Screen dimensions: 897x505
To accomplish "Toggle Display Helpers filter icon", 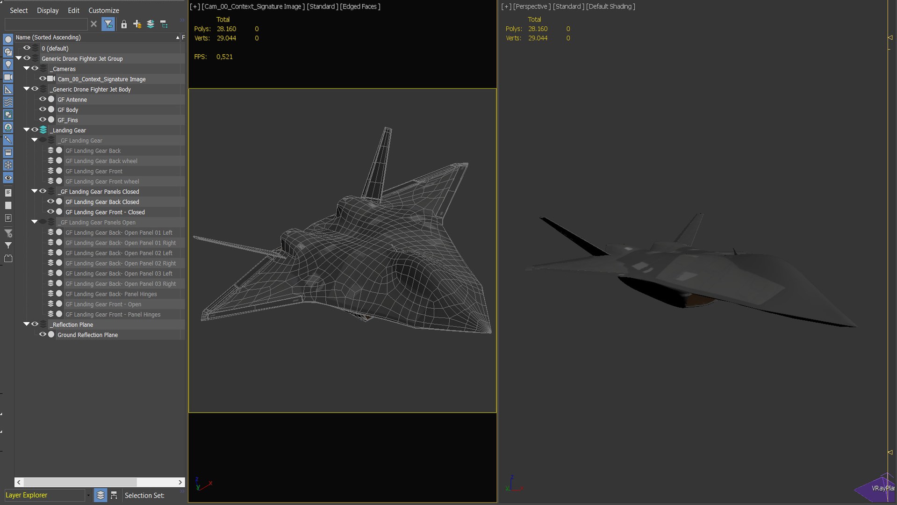I will [8, 90].
